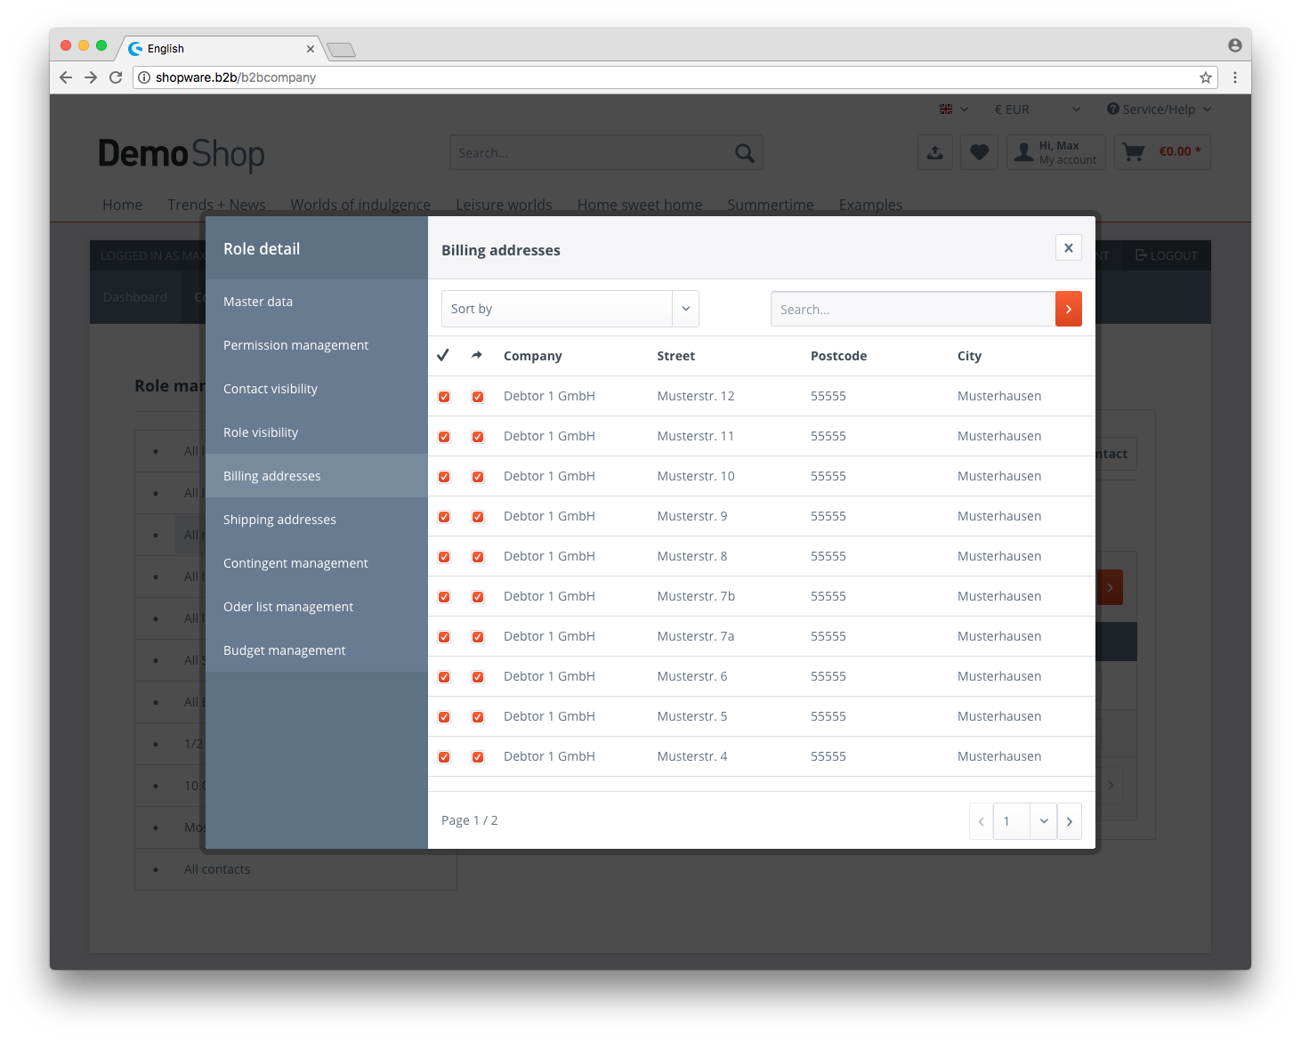Click the wishlist heart icon
The width and height of the screenshot is (1301, 1041).
coord(979,152)
